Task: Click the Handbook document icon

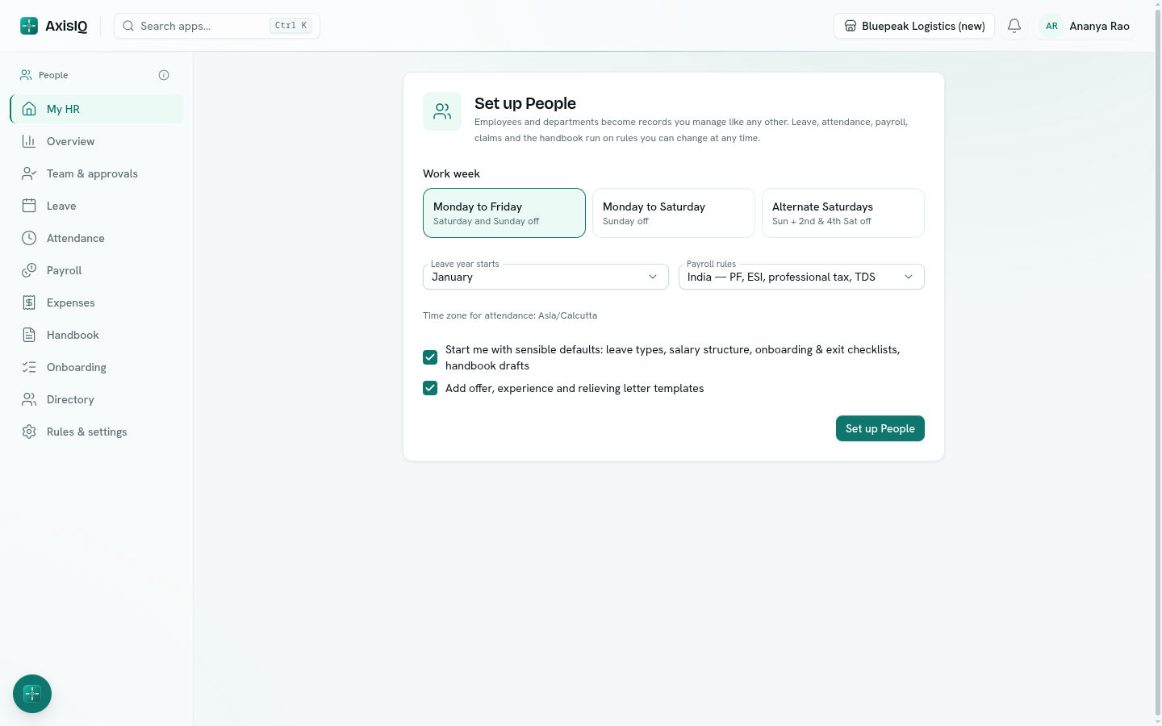Action: click(x=29, y=335)
